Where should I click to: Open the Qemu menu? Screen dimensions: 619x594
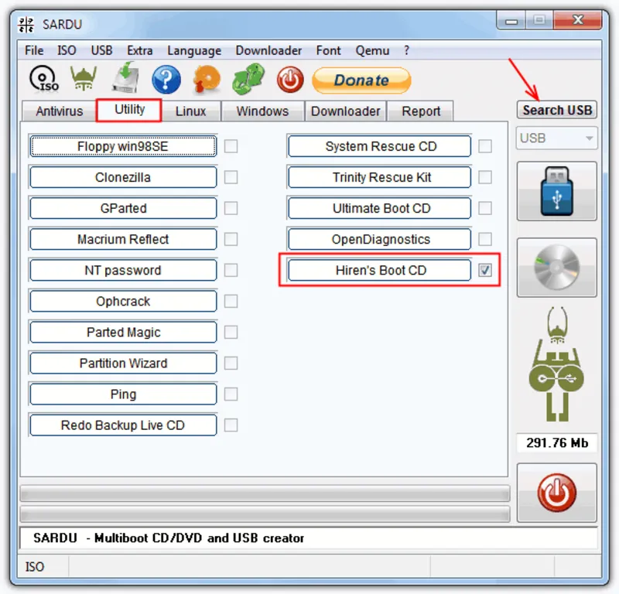coord(372,50)
